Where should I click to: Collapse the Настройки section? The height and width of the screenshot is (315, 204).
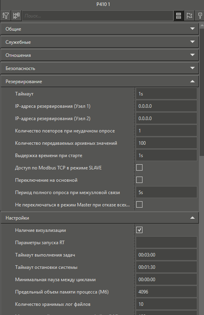(x=100, y=218)
